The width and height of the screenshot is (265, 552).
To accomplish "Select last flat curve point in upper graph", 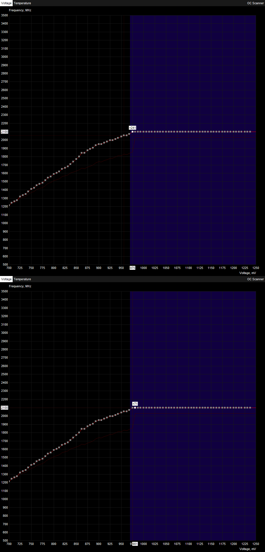I will (250, 132).
